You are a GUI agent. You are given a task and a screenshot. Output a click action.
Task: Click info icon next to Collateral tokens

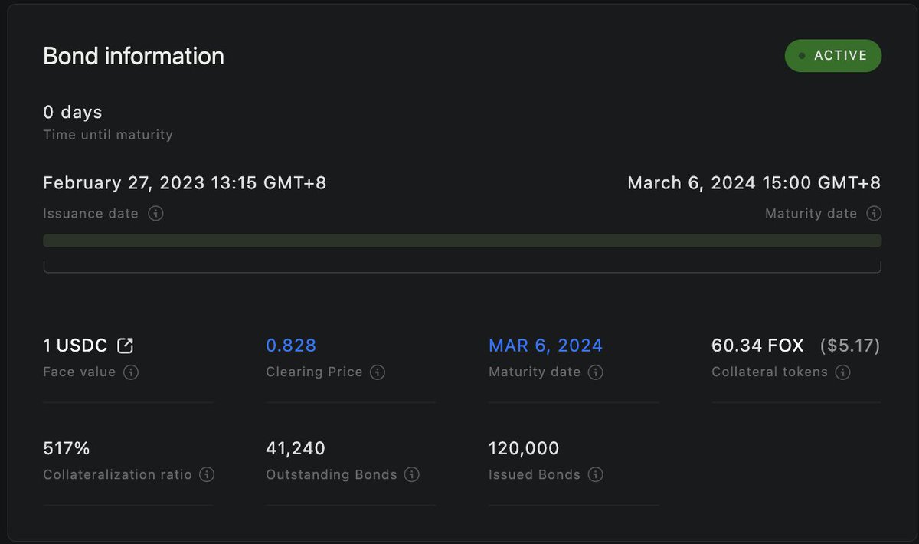[x=842, y=372]
